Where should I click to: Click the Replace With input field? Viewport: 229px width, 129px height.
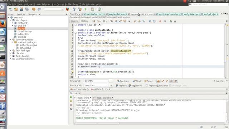point(96,85)
